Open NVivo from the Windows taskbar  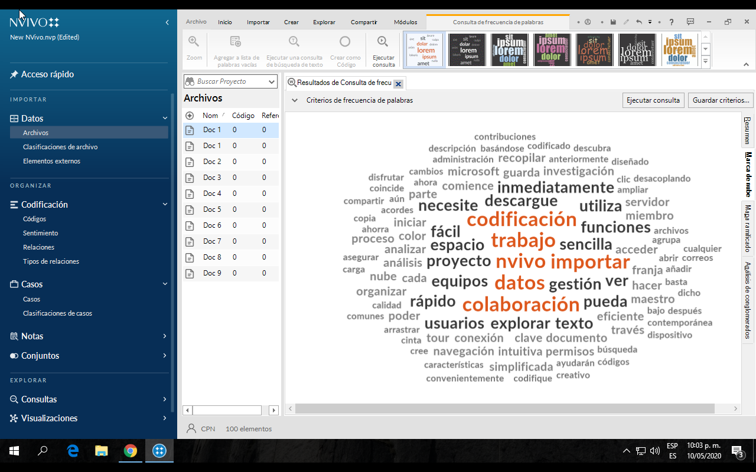(x=159, y=451)
